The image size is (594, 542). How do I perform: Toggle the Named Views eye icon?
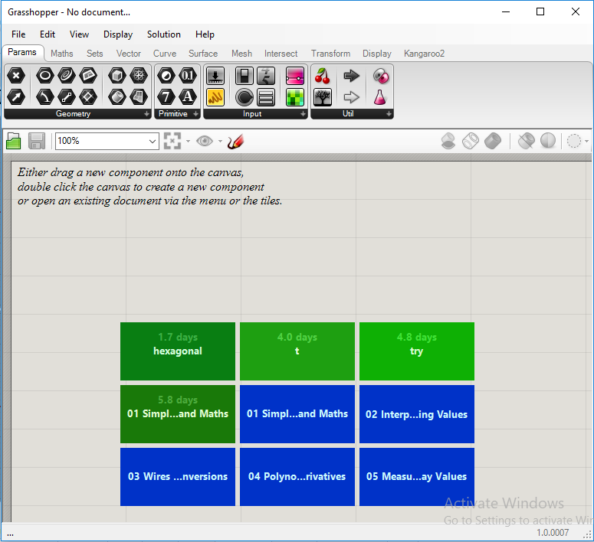click(205, 141)
